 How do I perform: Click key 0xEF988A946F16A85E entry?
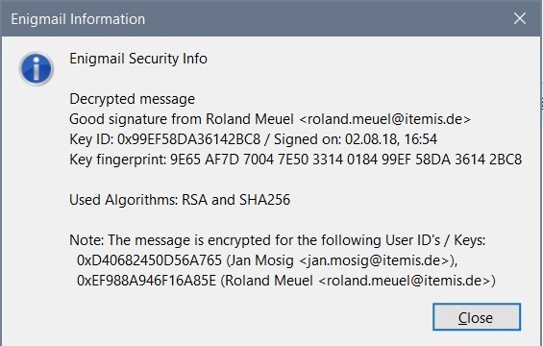tap(146, 281)
